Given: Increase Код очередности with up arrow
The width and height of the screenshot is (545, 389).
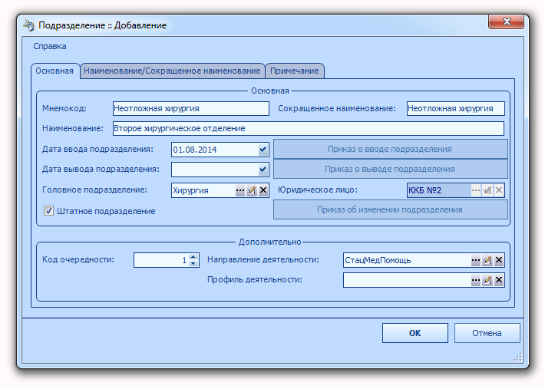Looking at the screenshot, I should 193,257.
